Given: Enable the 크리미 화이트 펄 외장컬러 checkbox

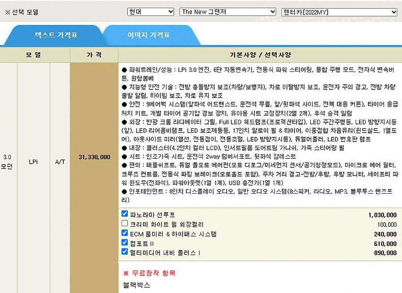Looking at the screenshot, I should point(125,224).
